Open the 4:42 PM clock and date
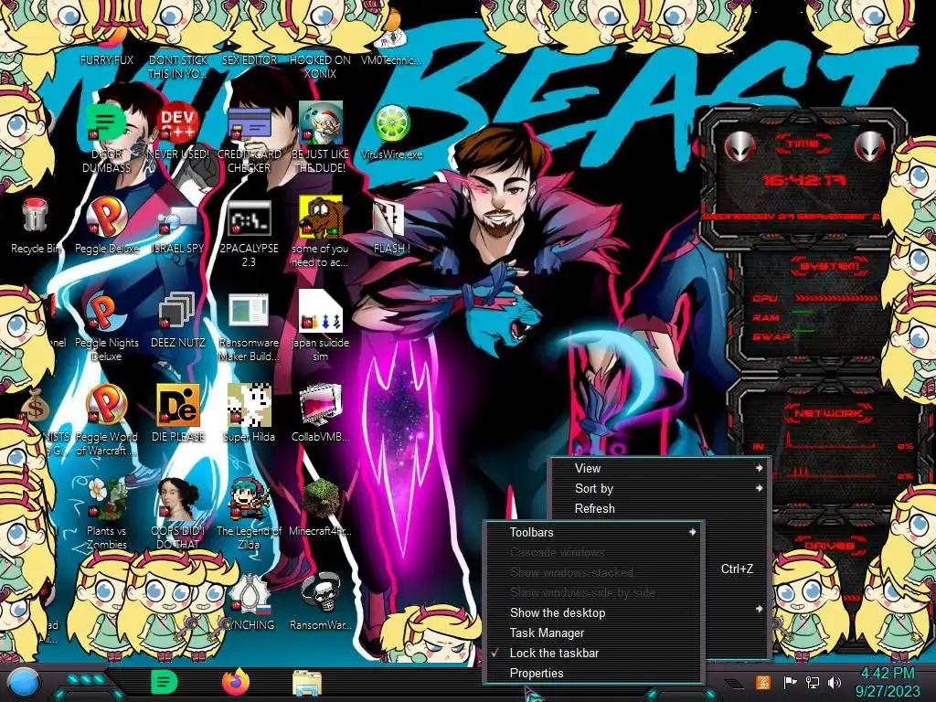 [888, 682]
